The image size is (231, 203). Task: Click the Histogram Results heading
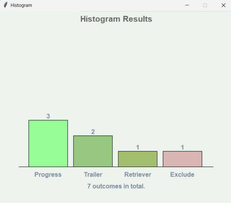(x=116, y=19)
